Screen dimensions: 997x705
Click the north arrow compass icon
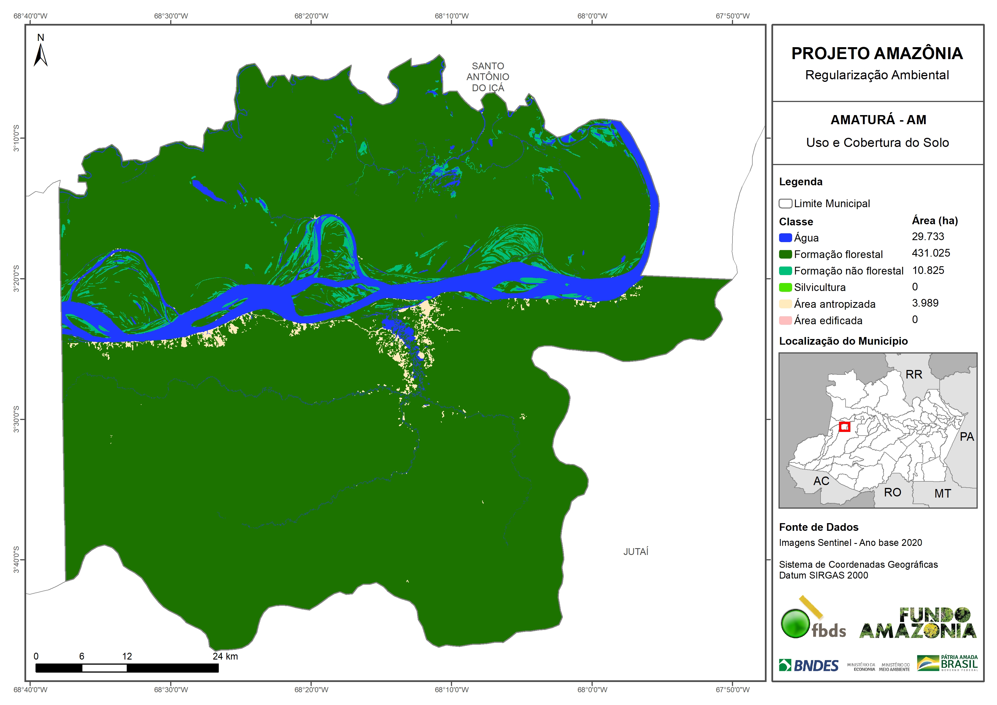[40, 53]
